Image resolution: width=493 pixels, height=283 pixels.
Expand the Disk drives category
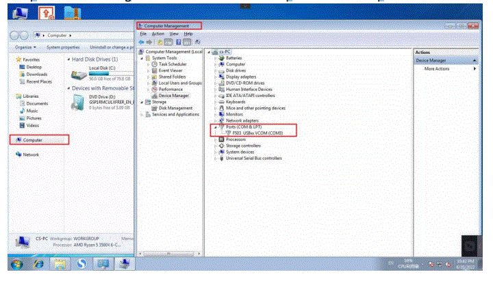point(216,70)
